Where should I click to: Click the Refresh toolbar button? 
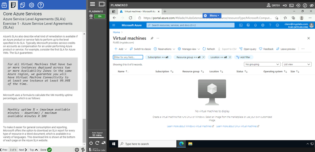click(209, 49)
